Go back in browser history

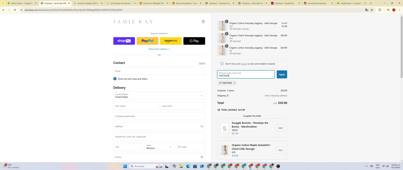click(x=3, y=10)
